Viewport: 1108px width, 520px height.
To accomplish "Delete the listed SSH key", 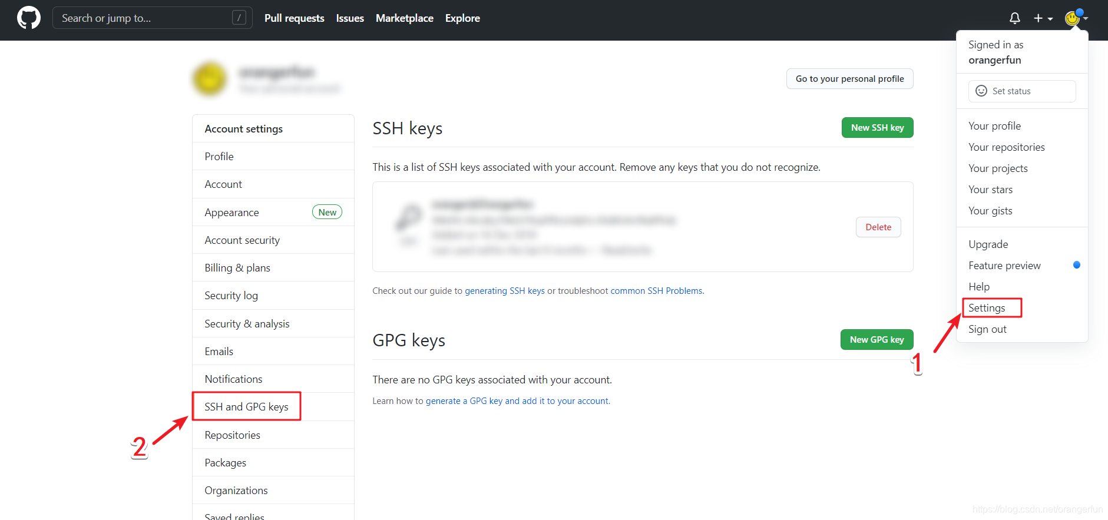I will pyautogui.click(x=878, y=227).
